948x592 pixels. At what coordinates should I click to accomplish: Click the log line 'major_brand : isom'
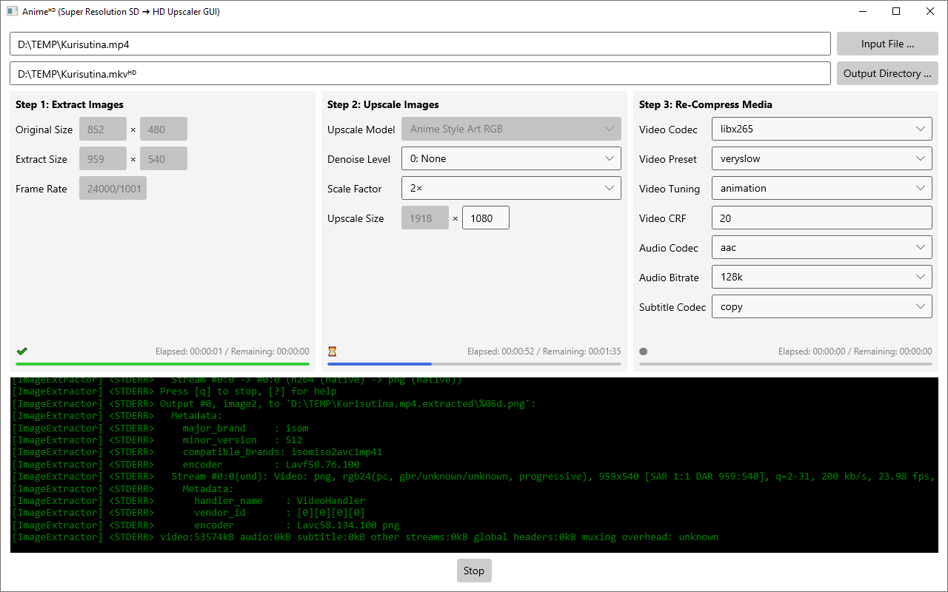pos(161,428)
